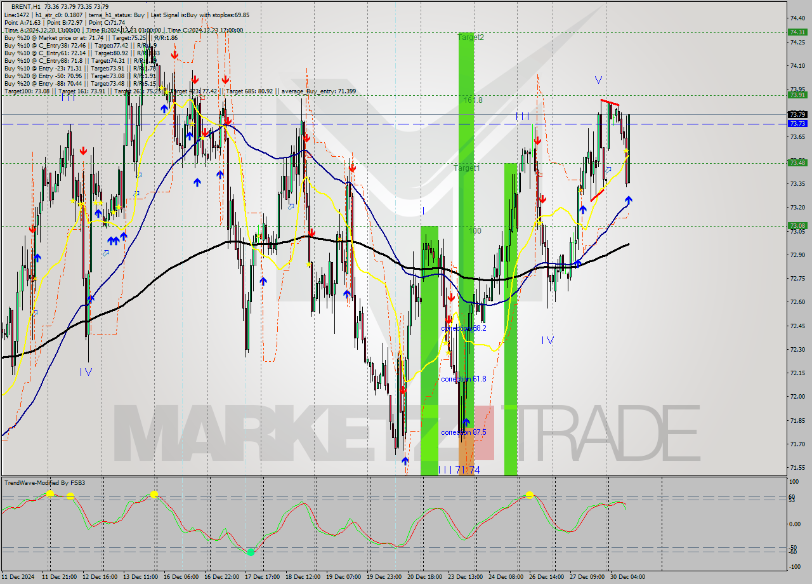Click the Time A:2024.12.20 13:00:00 text

click(42, 30)
